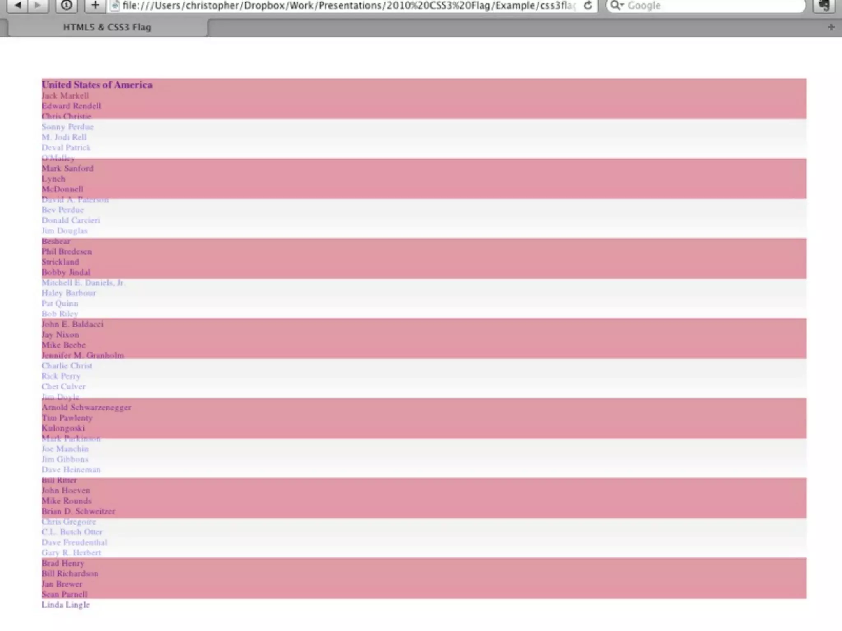This screenshot has height=631, width=842.
Task: Select the John Hoeven entry
Action: [x=66, y=491]
